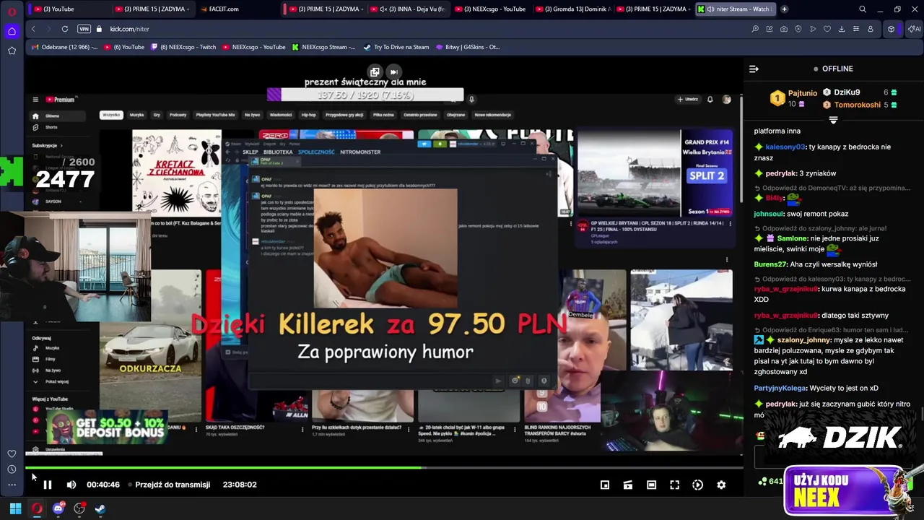Click chat username szalony_johnny
The image size is (924, 520).
(x=803, y=339)
